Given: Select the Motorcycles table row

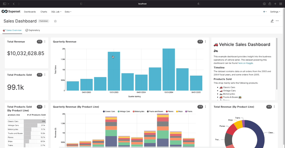Looking at the screenshot, I should (26, 129).
